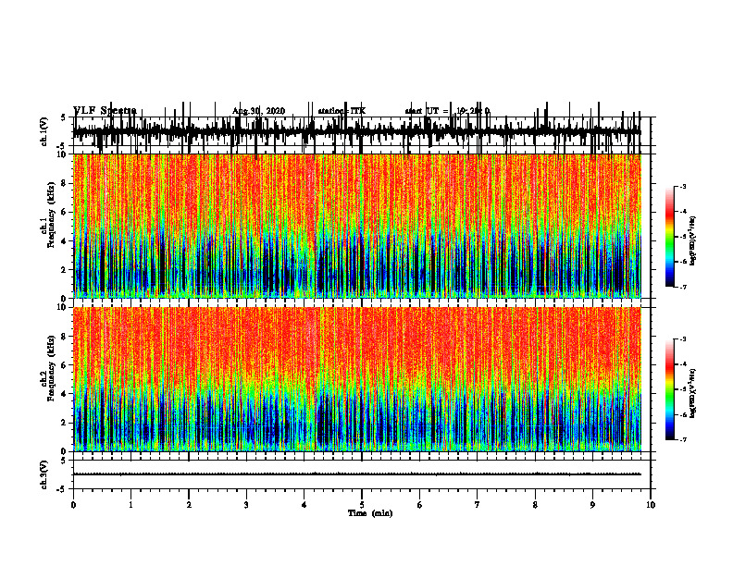This screenshot has width=733, height=566.
Task: Click time axis tick label "8"
Action: [535, 505]
